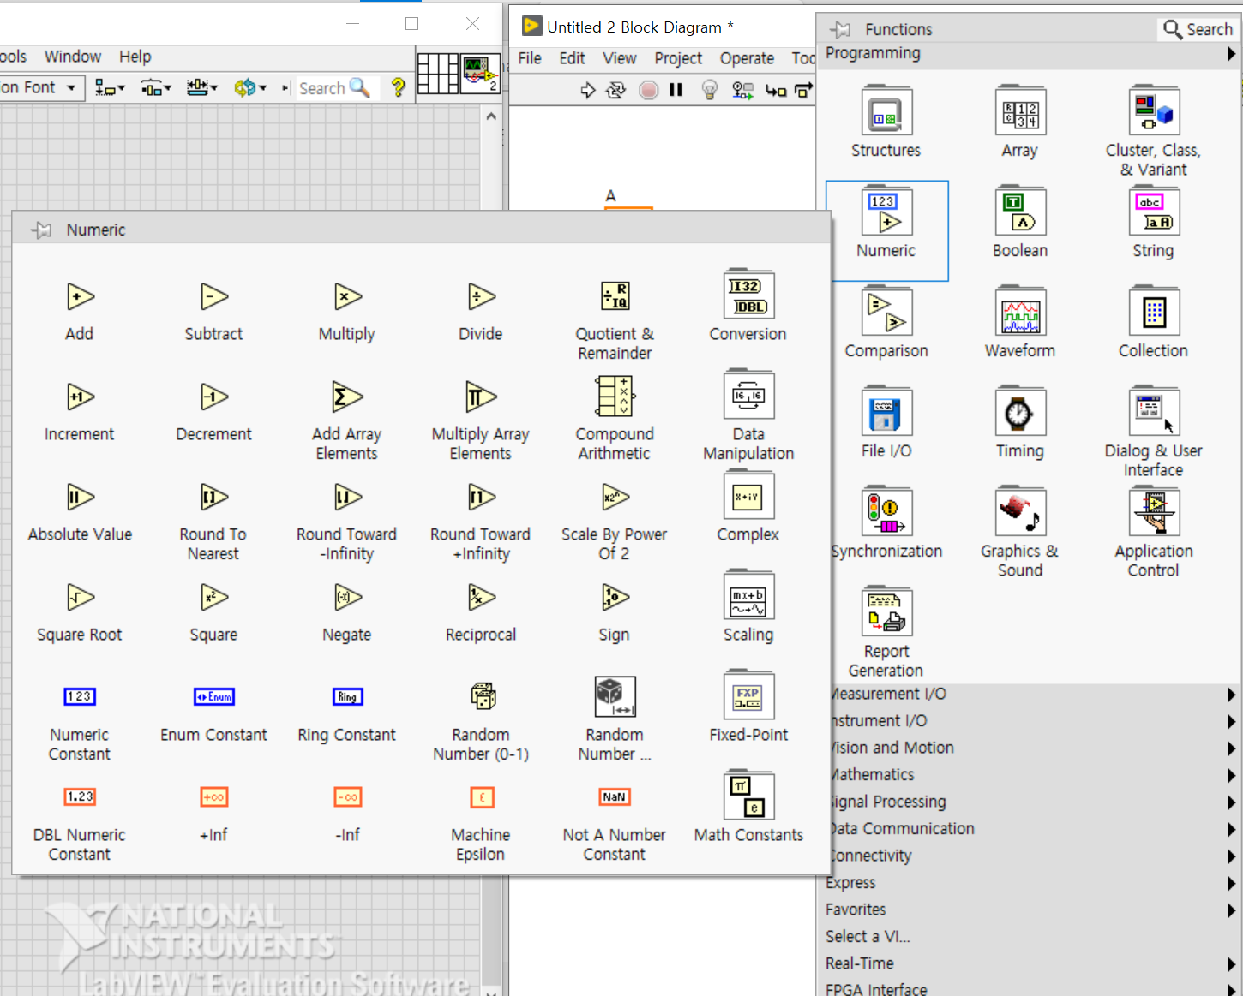
Task: Open the Fixed-Point subpalette
Action: 748,695
